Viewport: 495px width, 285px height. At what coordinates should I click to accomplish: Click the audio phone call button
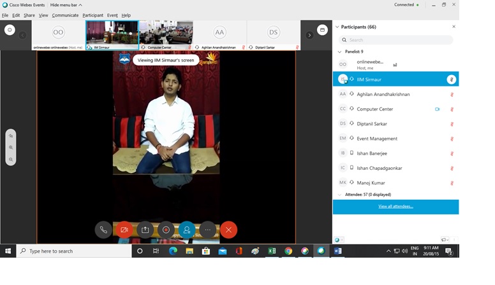tap(103, 230)
